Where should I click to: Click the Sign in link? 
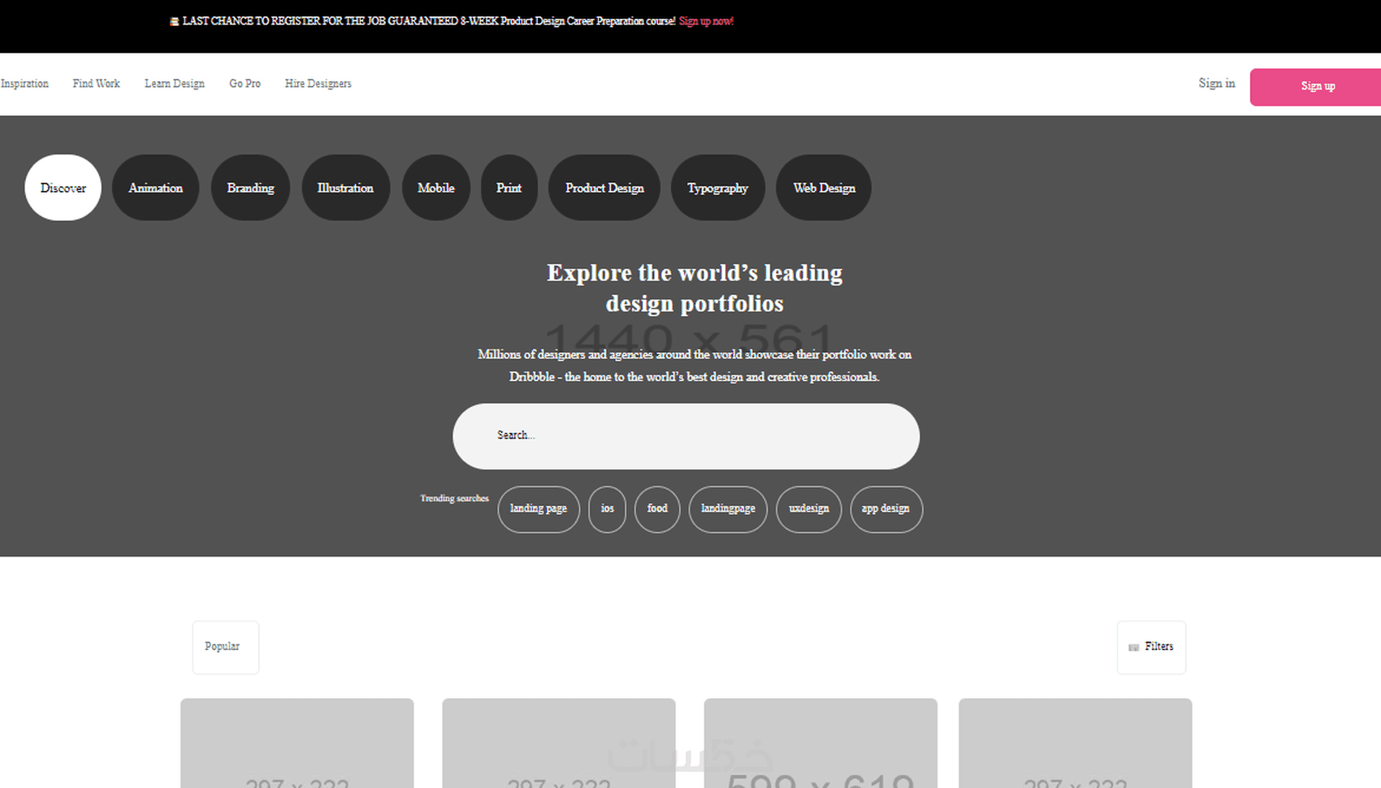tap(1217, 83)
